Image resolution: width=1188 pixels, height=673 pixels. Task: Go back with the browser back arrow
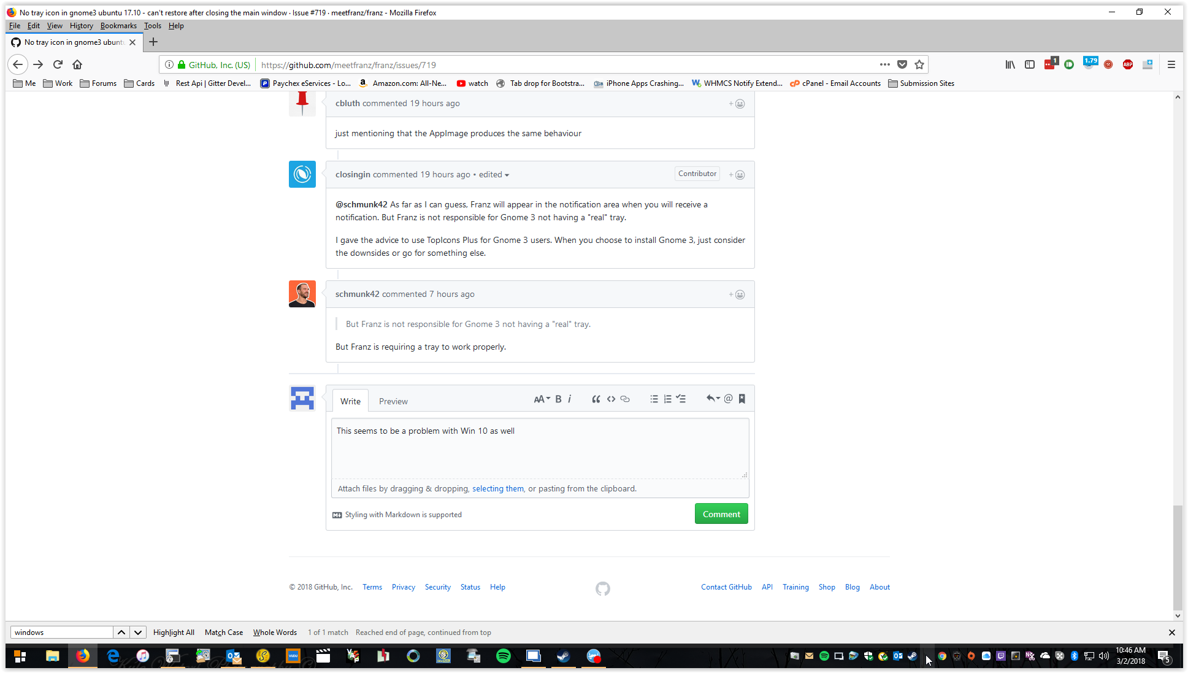(x=18, y=64)
